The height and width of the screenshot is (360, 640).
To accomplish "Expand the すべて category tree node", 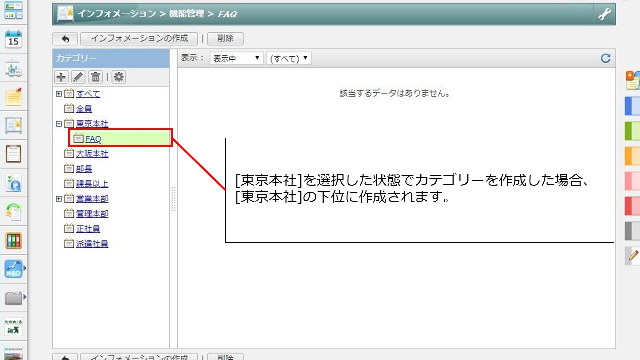I will pyautogui.click(x=59, y=94).
